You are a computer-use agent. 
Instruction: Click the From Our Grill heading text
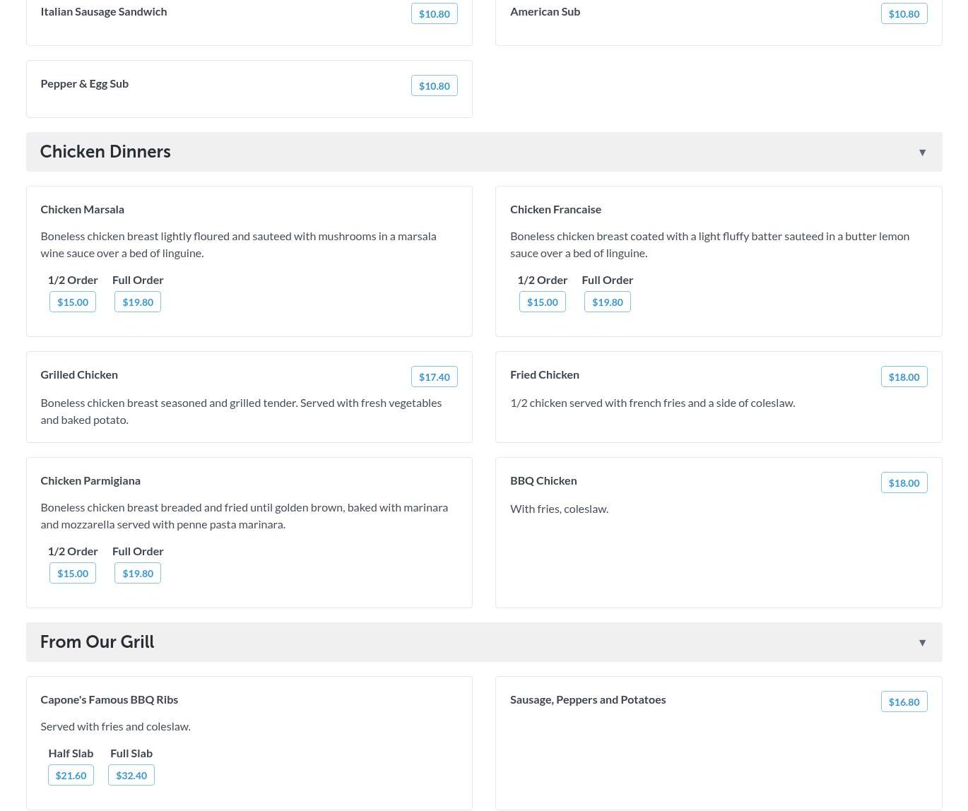(x=97, y=642)
